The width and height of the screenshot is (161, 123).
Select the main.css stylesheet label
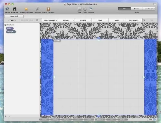(x=11, y=25)
